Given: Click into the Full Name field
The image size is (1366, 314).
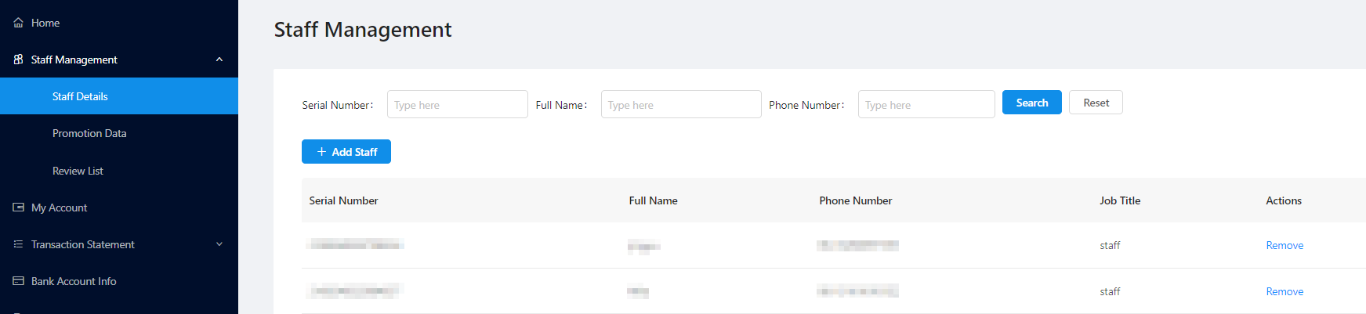Looking at the screenshot, I should pyautogui.click(x=680, y=104).
